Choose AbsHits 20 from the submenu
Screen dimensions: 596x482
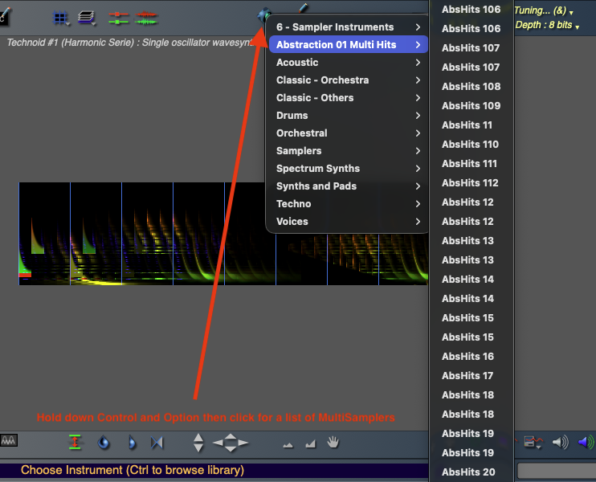[x=471, y=472]
